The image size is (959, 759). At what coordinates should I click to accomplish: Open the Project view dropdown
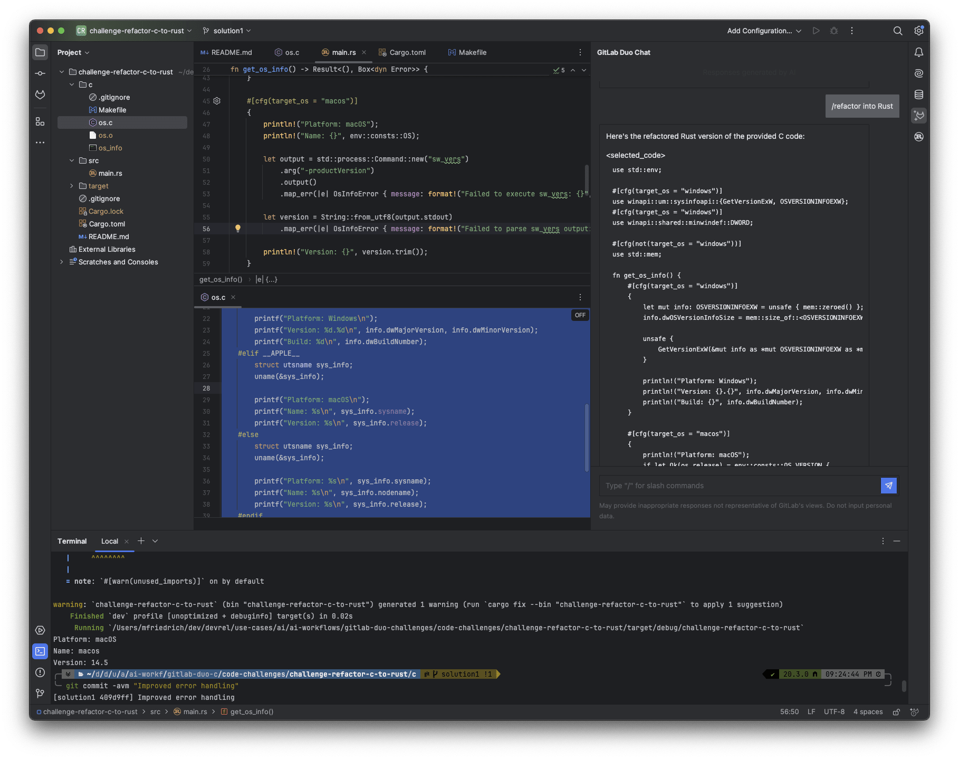[x=73, y=52]
